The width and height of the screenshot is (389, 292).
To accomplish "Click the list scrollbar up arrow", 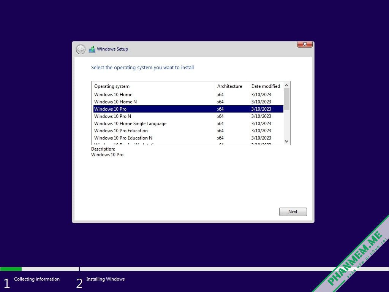I will [x=286, y=85].
